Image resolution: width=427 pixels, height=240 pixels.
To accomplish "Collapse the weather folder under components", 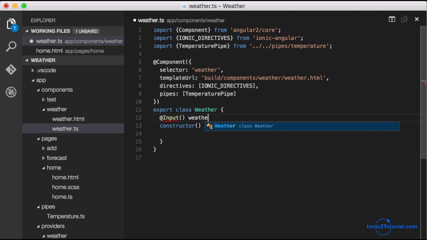I will click(x=43, y=109).
